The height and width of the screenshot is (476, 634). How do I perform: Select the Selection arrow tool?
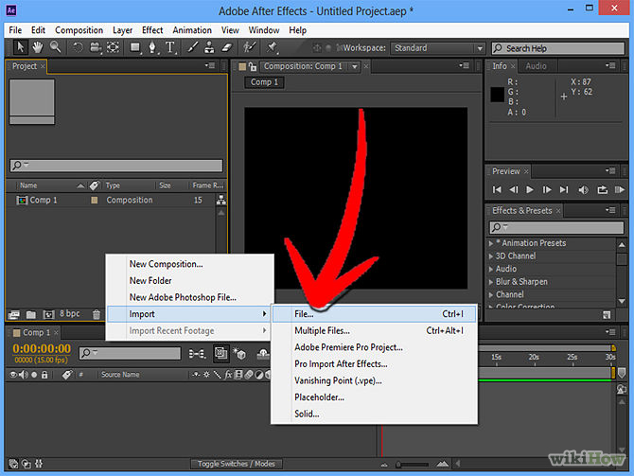pos(20,47)
